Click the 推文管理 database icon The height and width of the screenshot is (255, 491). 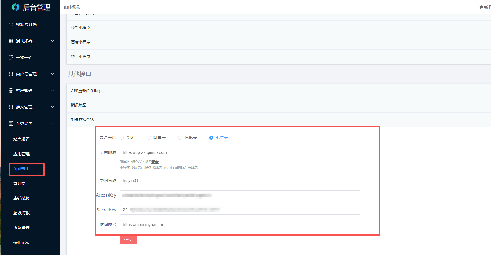(x=11, y=107)
